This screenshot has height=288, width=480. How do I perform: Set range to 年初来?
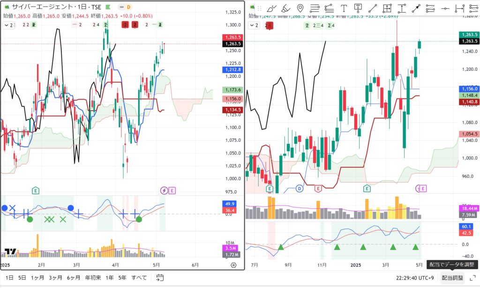click(x=93, y=278)
